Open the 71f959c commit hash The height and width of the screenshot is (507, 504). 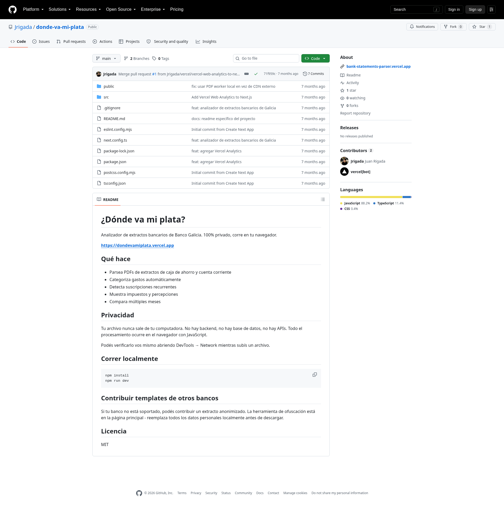tap(270, 74)
